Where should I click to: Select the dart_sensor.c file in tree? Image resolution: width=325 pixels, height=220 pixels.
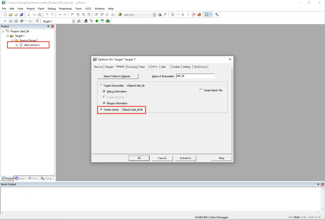click(x=32, y=45)
